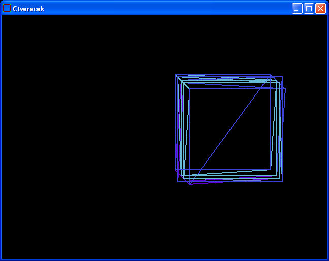This screenshot has width=329, height=261.
Task: Click the Ctverecek app icon in title bar
Action: click(x=7, y=8)
